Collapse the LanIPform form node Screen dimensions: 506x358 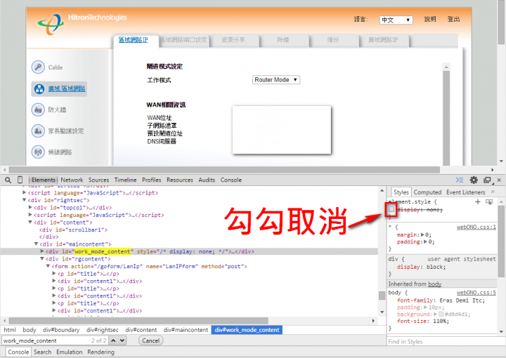[48, 266]
